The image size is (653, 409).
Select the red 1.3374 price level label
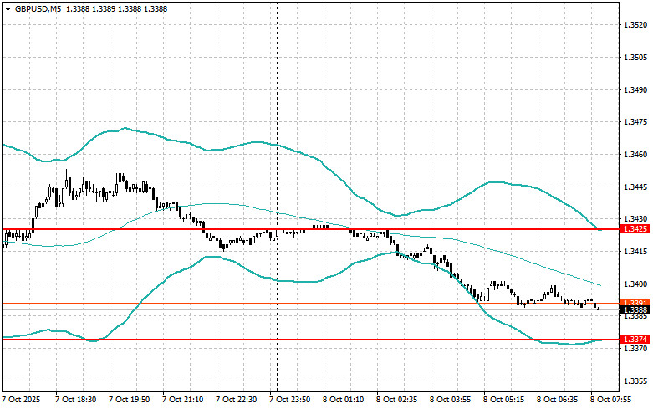click(635, 340)
